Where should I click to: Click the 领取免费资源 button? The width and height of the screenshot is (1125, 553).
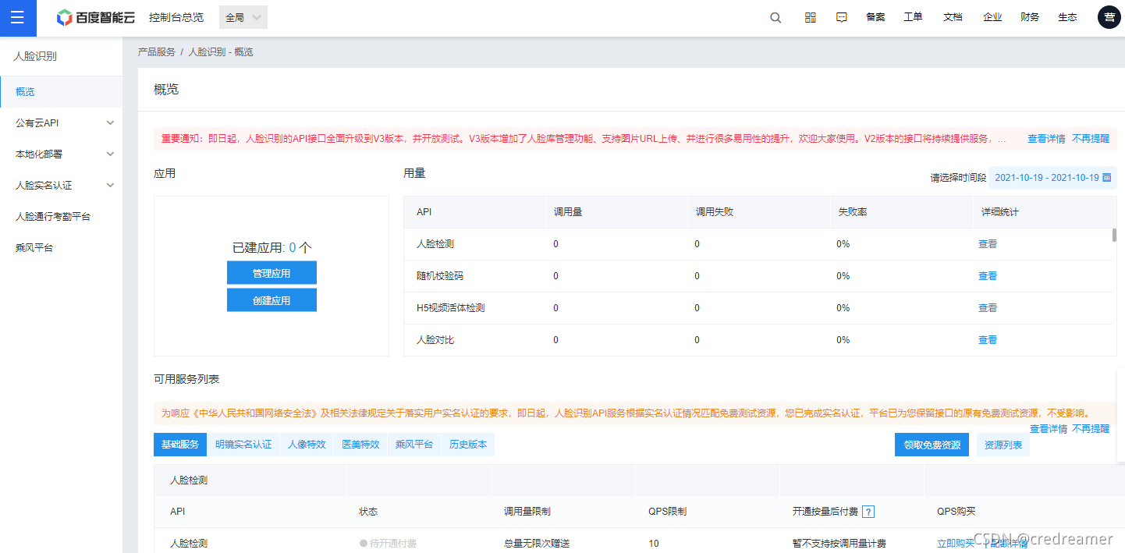[x=932, y=445]
